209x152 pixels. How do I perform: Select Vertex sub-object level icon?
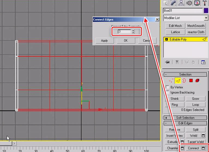point(171,80)
